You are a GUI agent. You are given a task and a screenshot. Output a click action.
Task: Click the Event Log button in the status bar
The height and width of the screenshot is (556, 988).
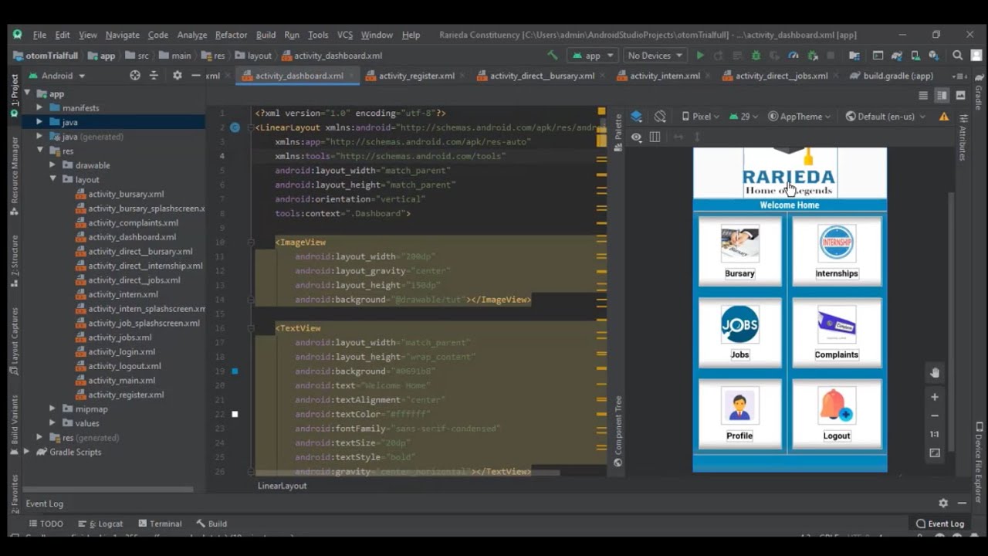pos(940,524)
